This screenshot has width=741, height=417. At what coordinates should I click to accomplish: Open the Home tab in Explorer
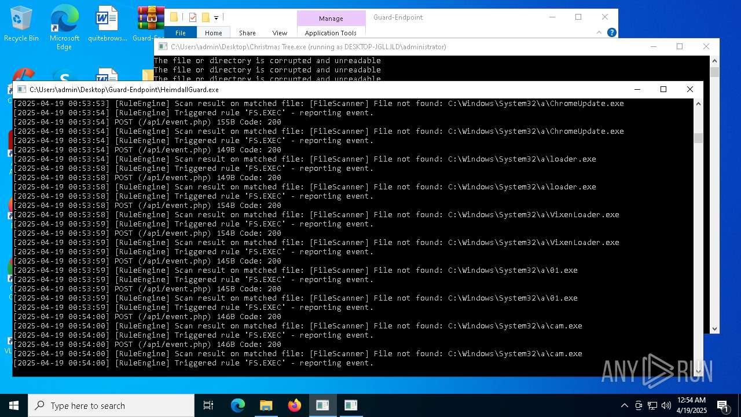click(213, 33)
